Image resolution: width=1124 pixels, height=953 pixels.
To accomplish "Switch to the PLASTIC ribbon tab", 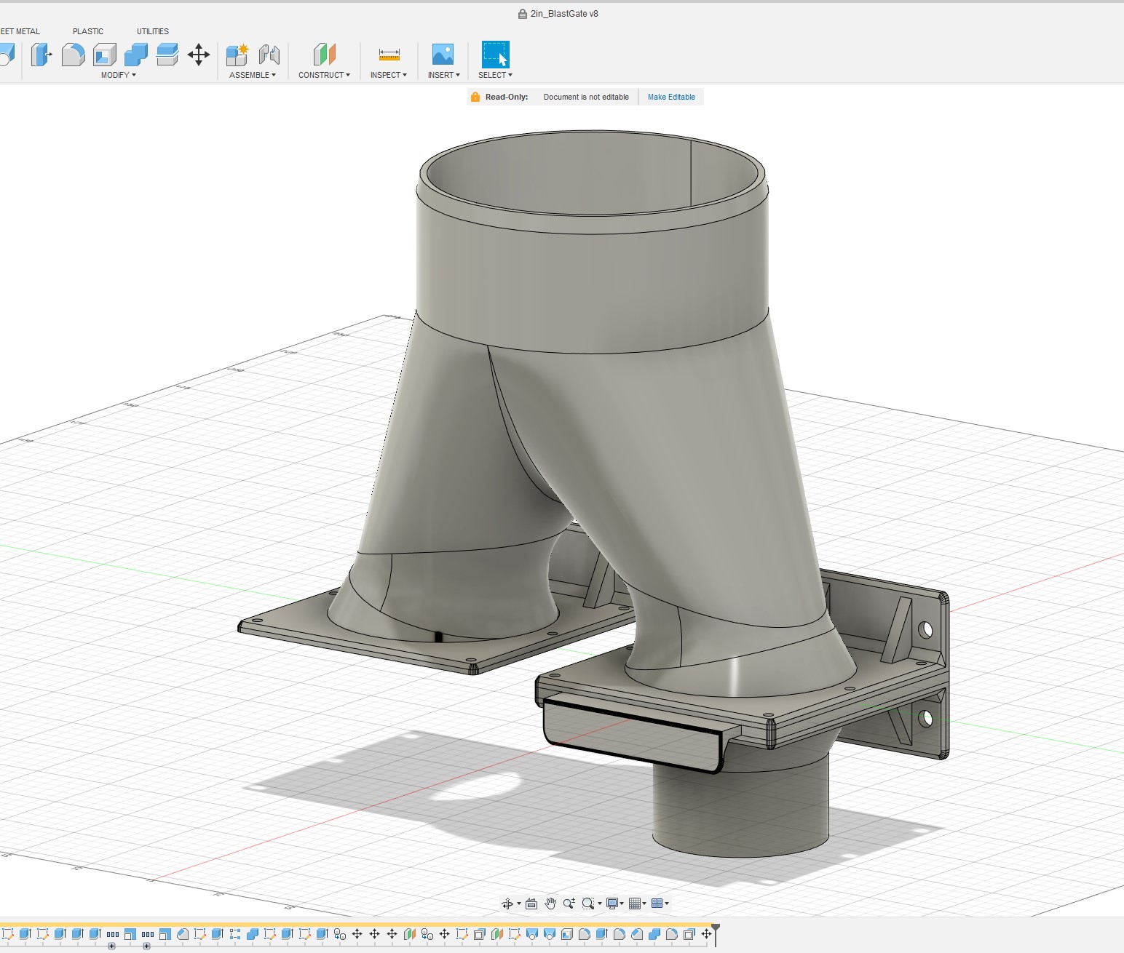I will click(x=88, y=31).
